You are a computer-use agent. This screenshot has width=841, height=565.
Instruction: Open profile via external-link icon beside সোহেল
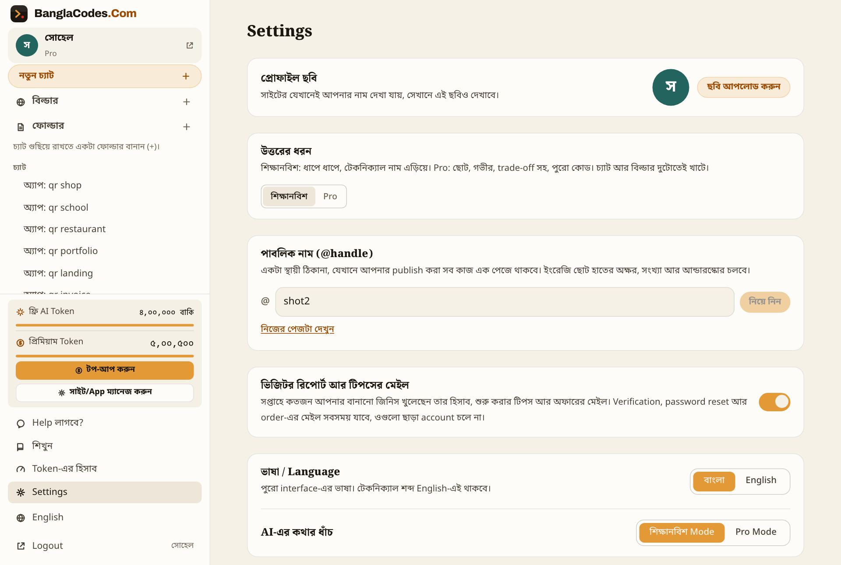coord(190,46)
